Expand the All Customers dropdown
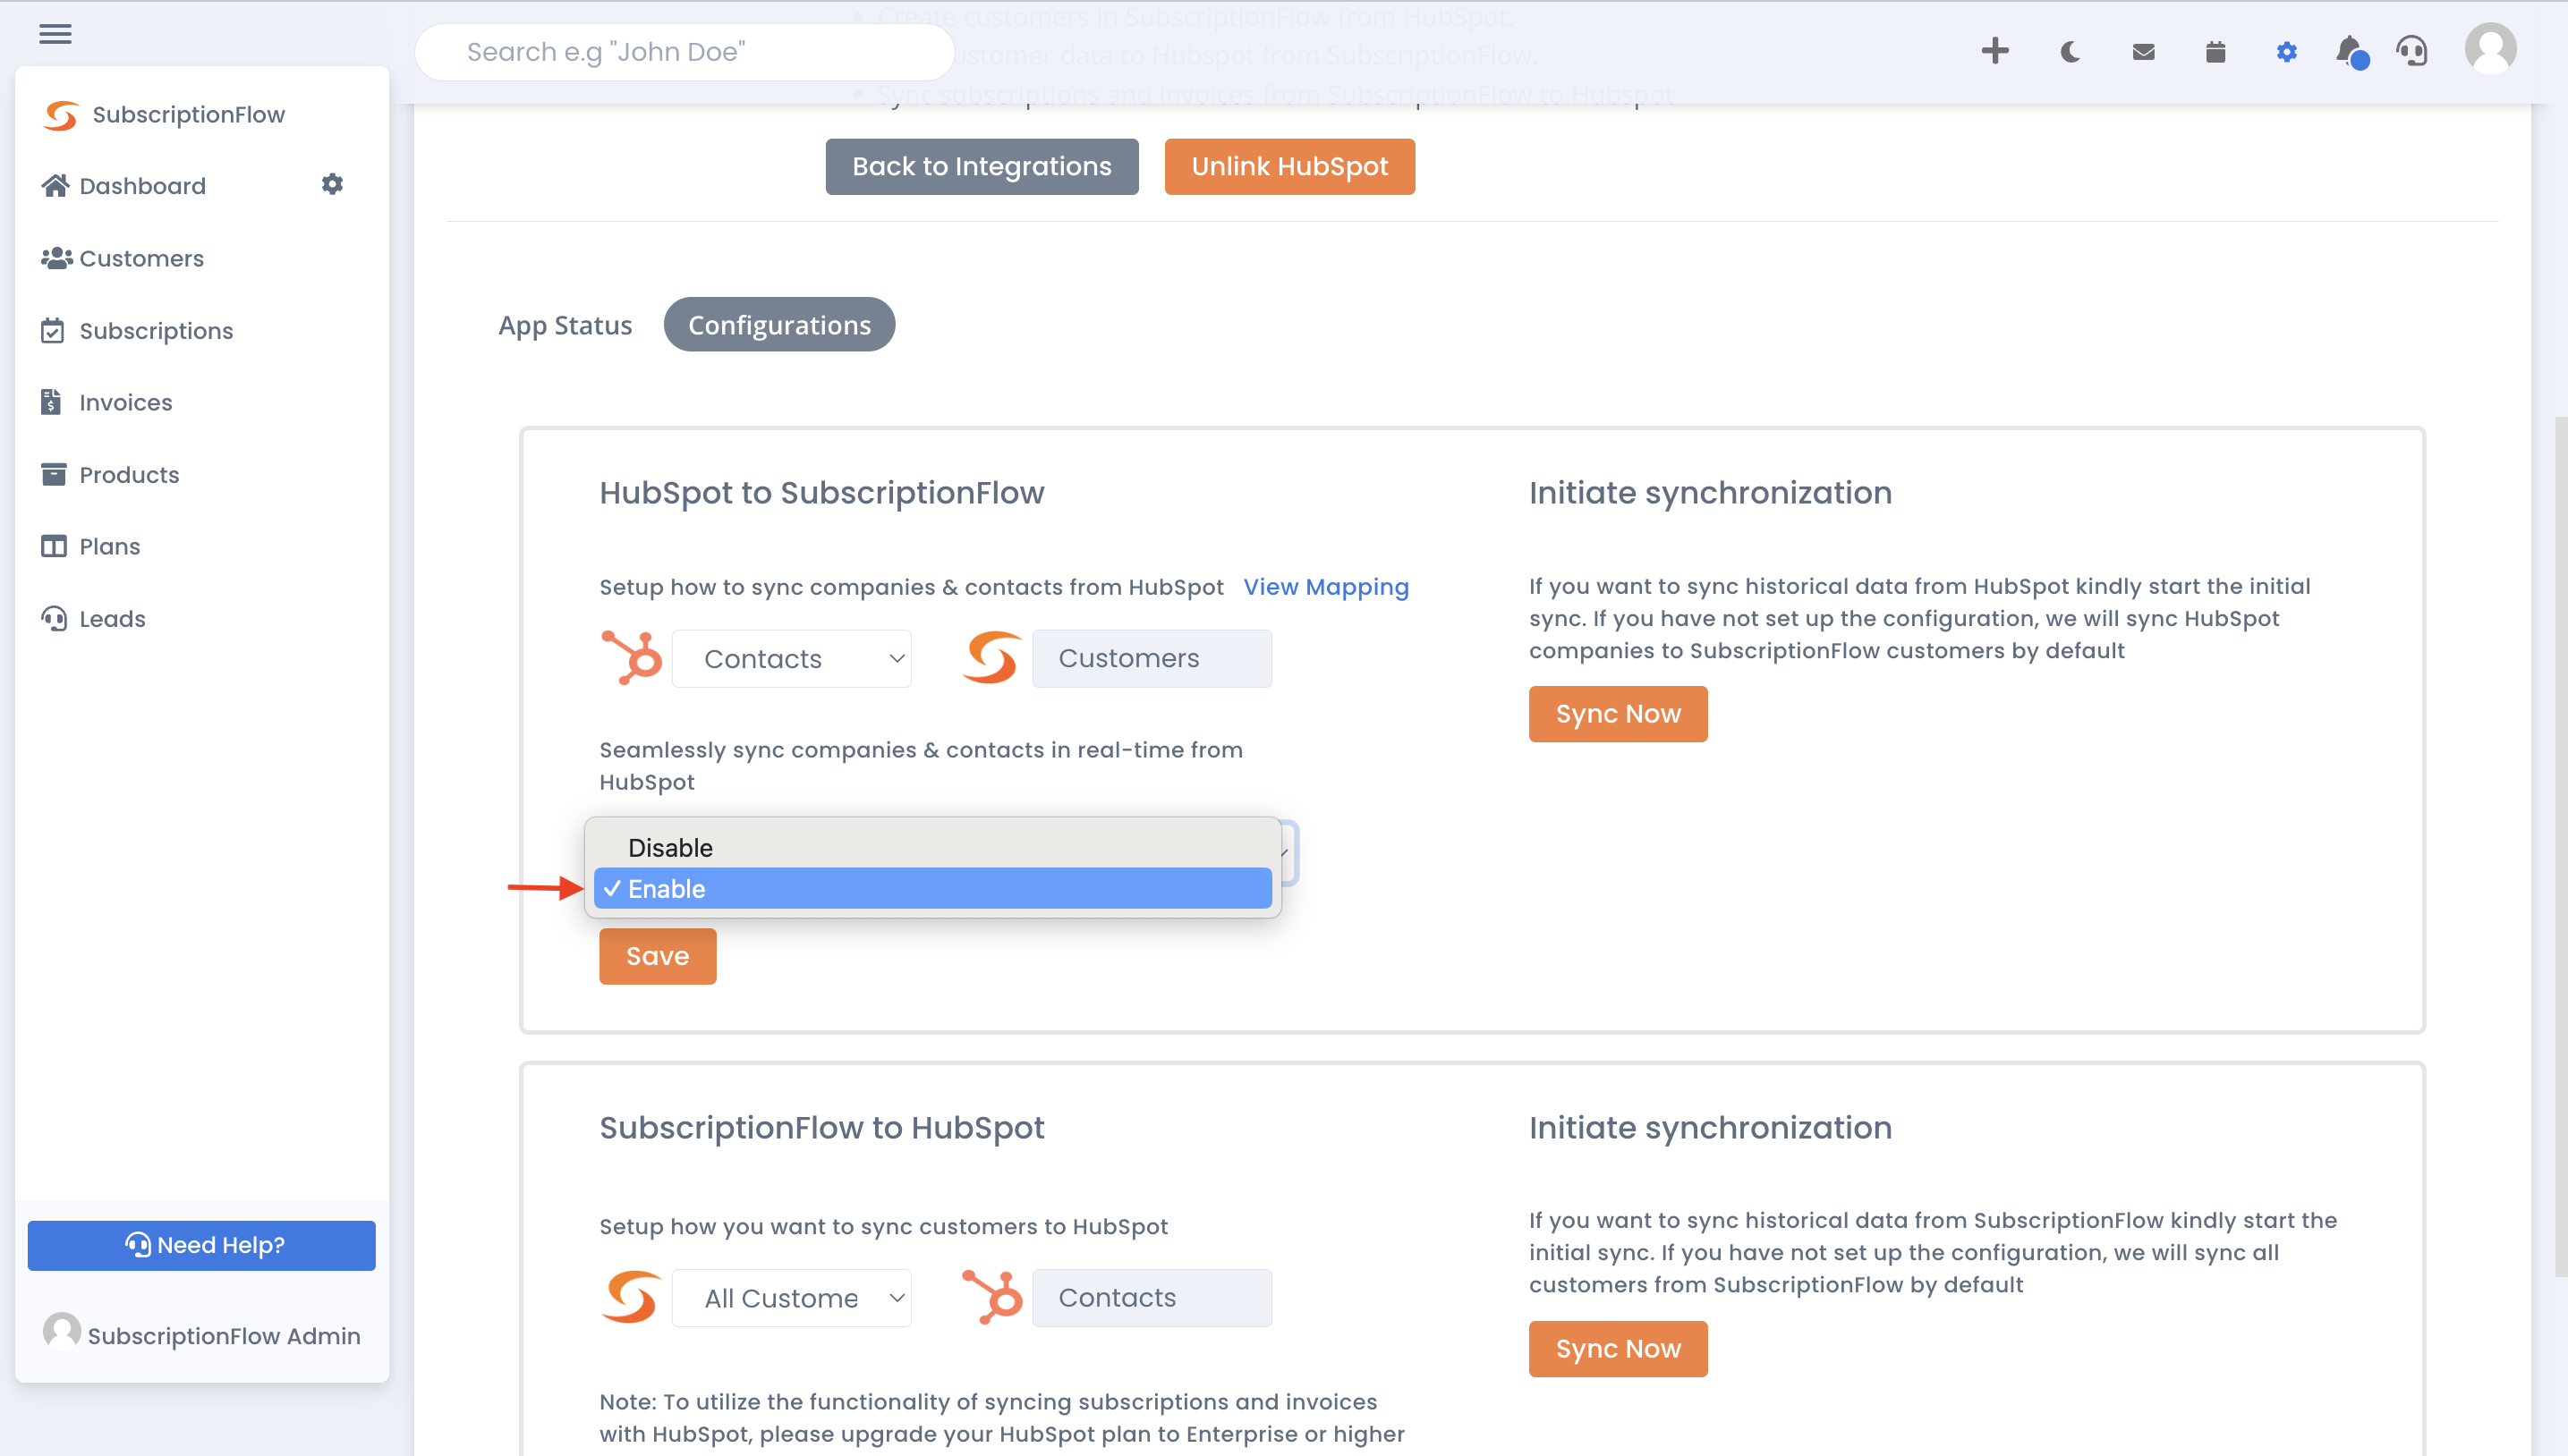 (x=791, y=1297)
